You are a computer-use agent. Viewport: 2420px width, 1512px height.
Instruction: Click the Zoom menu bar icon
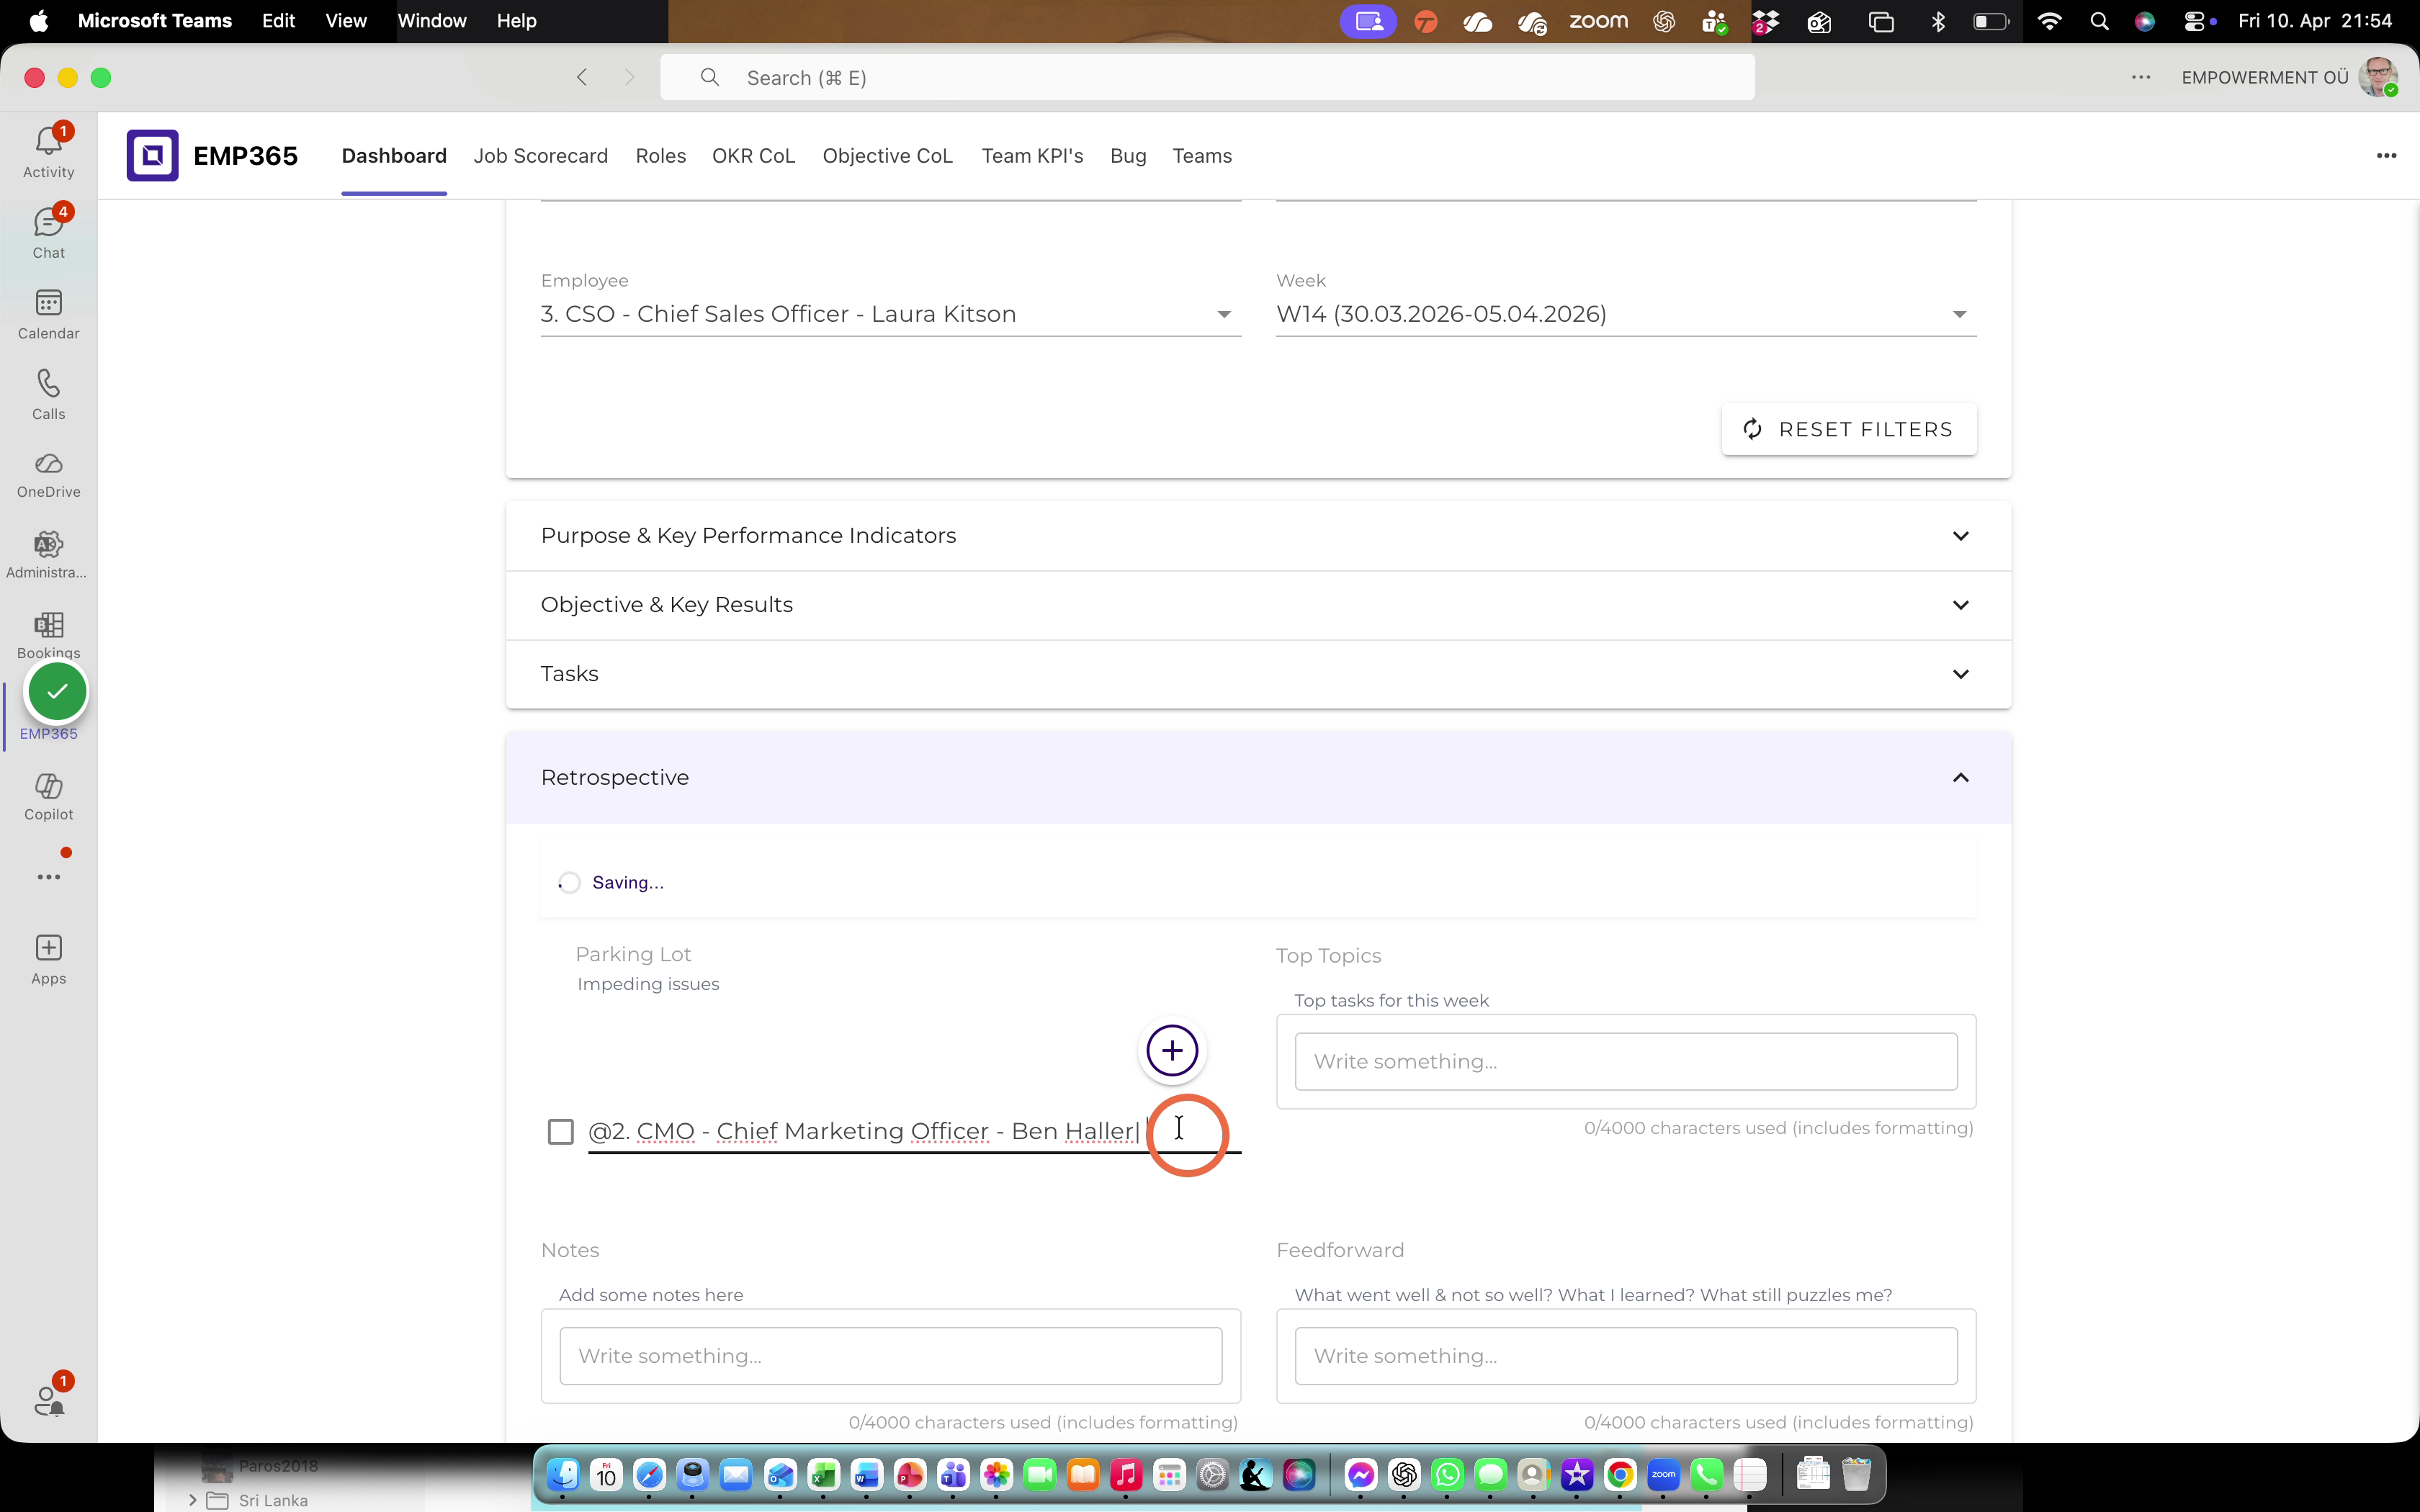click(1598, 21)
